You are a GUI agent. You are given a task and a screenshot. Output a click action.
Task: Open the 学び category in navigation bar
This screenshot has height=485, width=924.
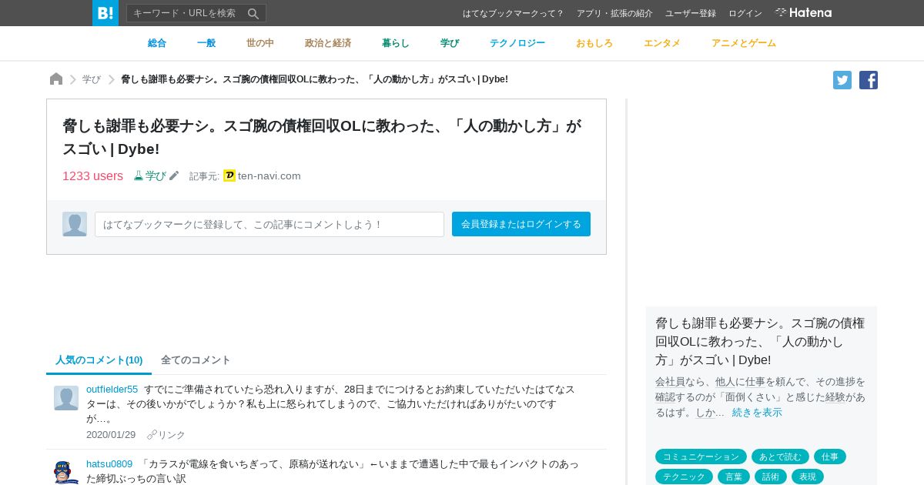[x=450, y=43]
